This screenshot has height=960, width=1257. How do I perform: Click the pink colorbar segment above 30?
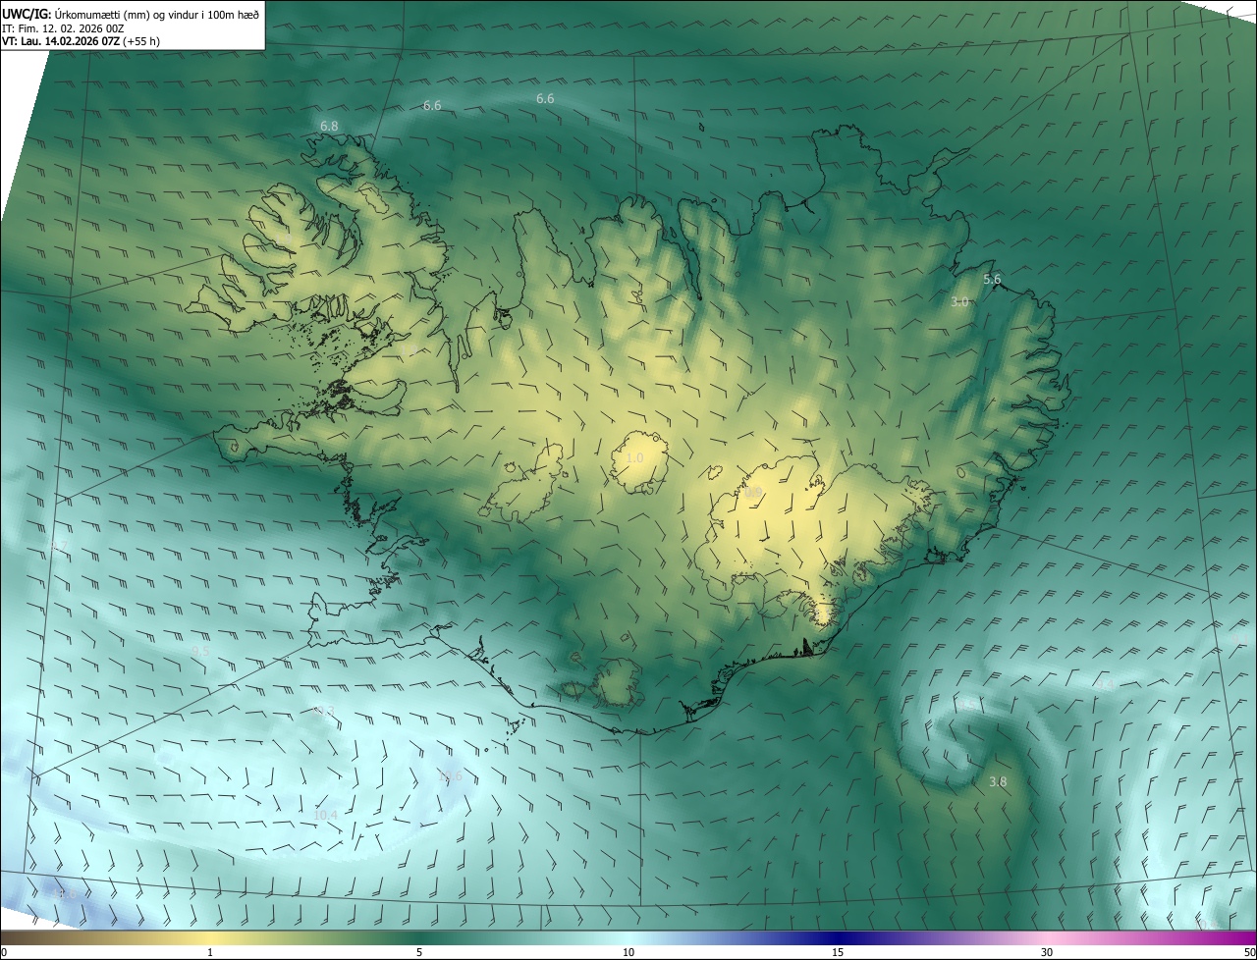pos(1047,937)
